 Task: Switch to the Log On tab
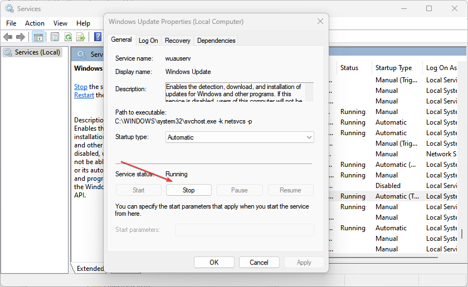pos(148,41)
